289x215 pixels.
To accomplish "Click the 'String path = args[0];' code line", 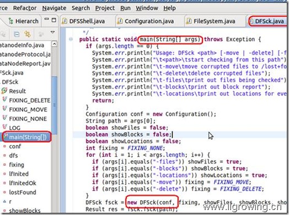I will tap(121, 121).
